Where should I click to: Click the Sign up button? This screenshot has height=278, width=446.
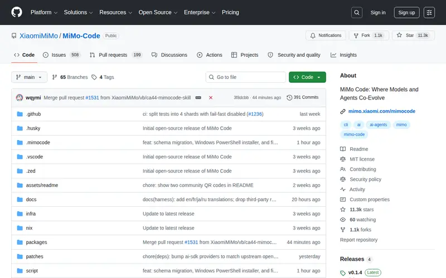click(406, 12)
